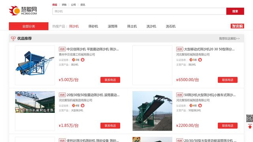The height and width of the screenshot is (142, 253).
Task: Open hot search 筛砂机 link
Action: point(93,26)
